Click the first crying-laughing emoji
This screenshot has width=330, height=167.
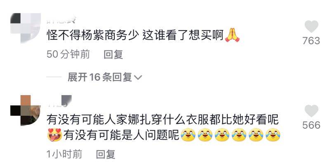click(x=188, y=134)
